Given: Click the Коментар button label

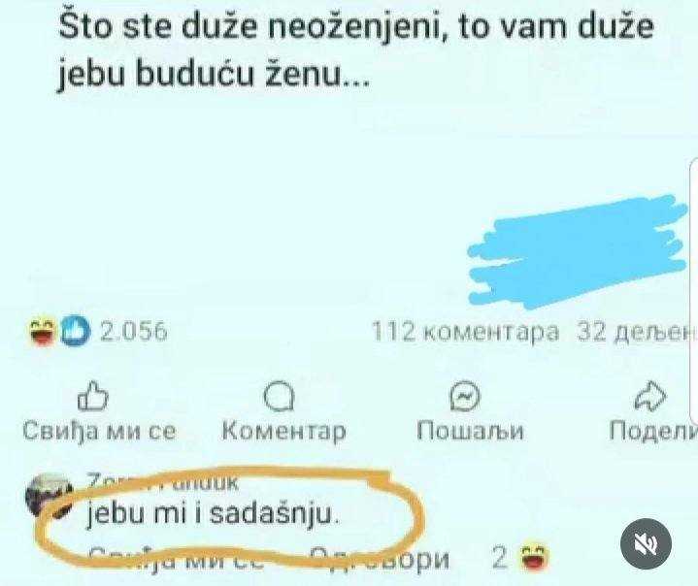Looking at the screenshot, I should 284,430.
